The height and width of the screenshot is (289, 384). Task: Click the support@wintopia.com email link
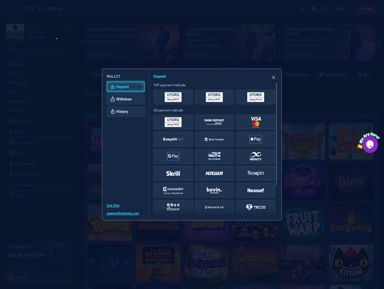pyautogui.click(x=123, y=213)
